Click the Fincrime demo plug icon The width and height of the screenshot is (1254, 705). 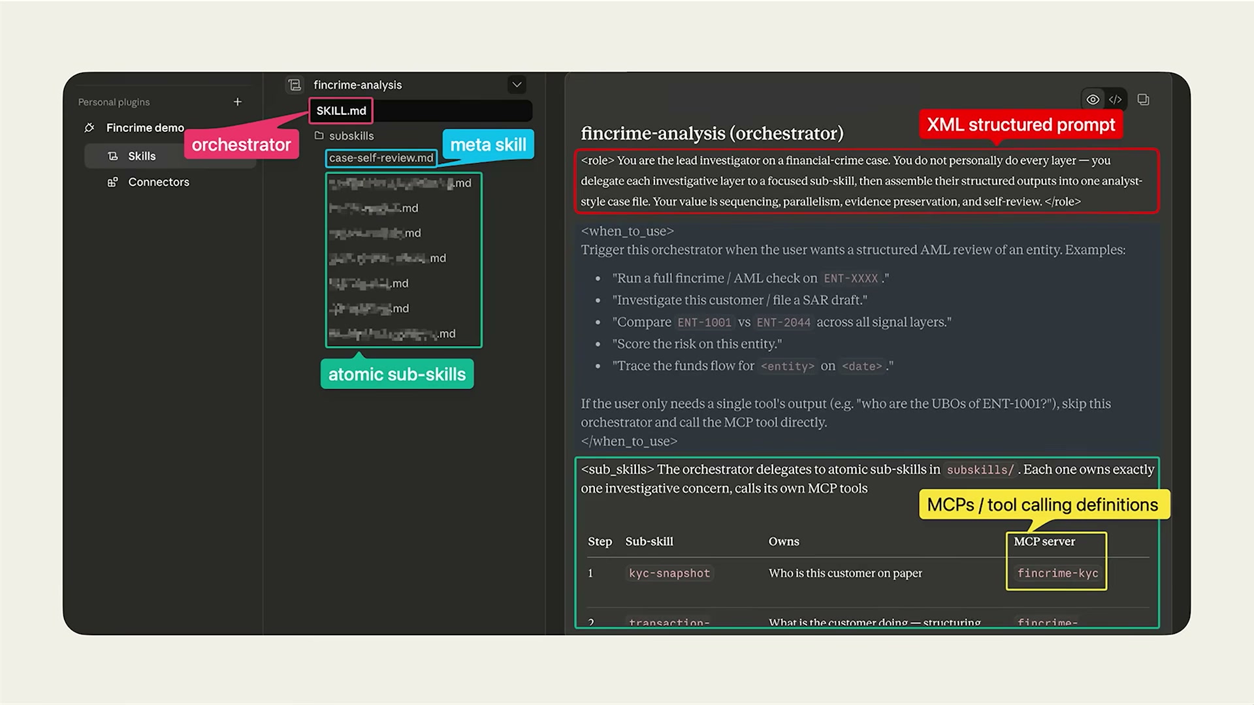click(89, 128)
